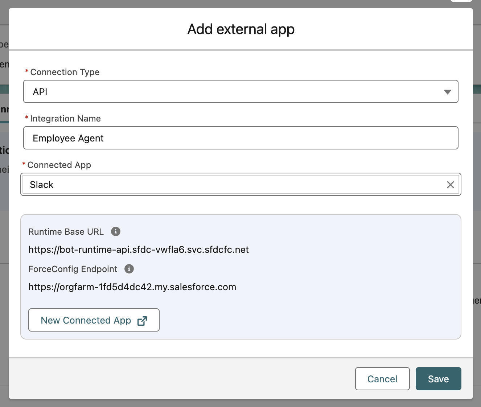Click the Runtime Base URL info icon
The width and height of the screenshot is (481, 407).
click(x=116, y=231)
